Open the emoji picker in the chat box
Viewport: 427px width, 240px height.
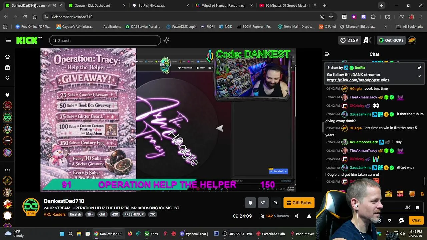pyautogui.click(x=417, y=207)
